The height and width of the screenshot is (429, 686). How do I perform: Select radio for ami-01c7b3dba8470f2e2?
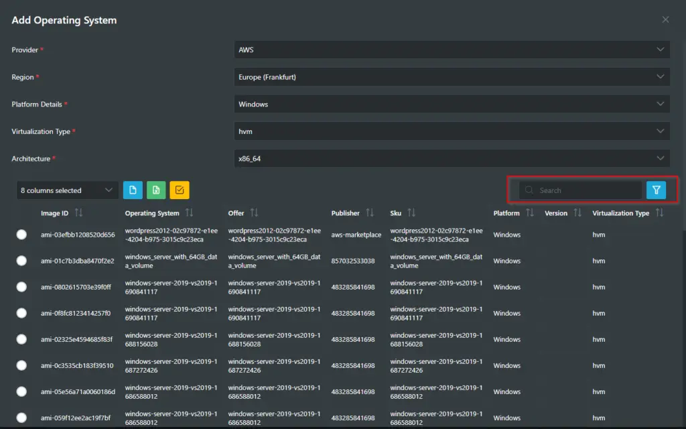tap(21, 261)
